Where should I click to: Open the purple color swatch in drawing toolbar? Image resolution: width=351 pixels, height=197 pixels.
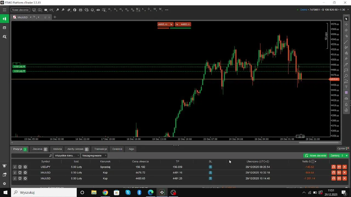346,93
